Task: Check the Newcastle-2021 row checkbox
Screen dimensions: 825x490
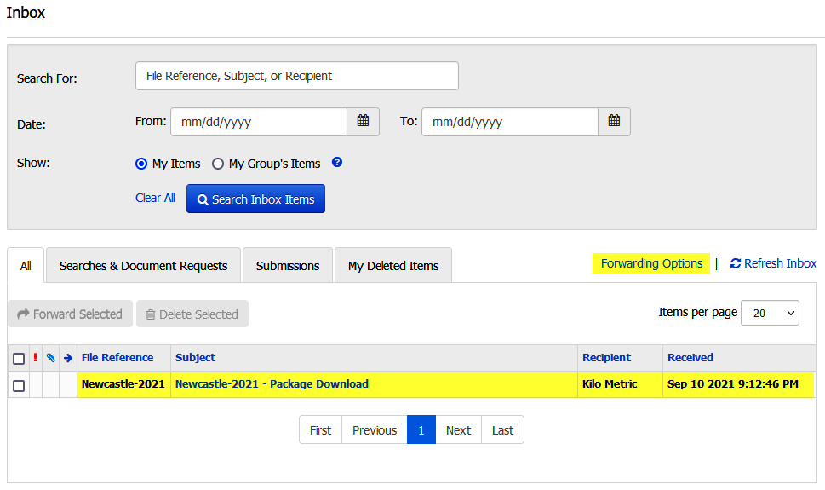Action: point(19,386)
